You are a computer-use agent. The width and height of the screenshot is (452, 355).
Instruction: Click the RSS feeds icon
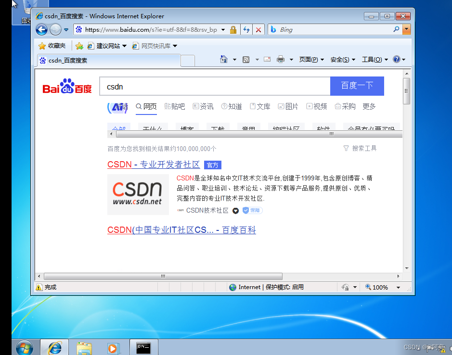[x=246, y=60]
